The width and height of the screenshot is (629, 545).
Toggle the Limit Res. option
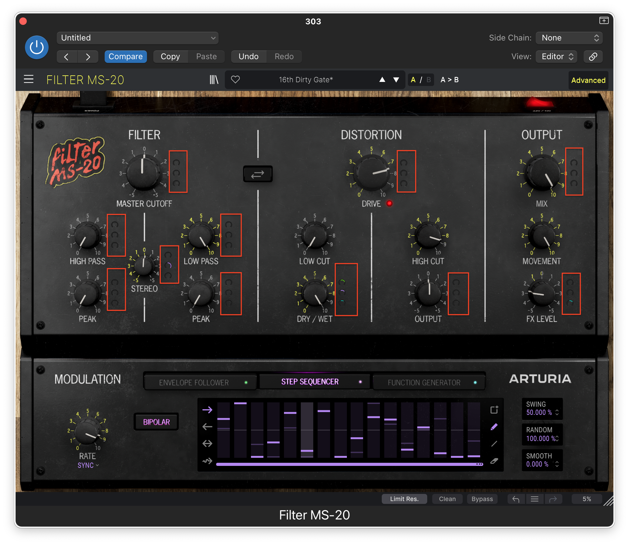pos(404,499)
